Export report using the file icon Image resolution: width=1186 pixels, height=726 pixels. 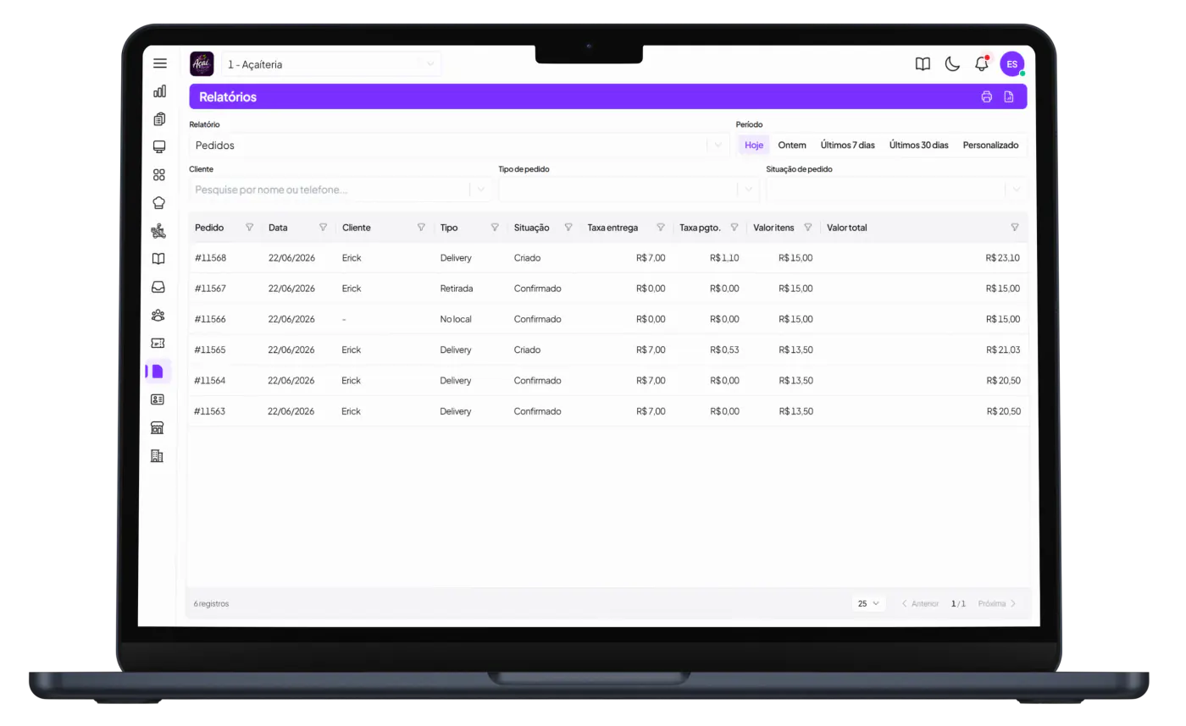(x=1009, y=97)
